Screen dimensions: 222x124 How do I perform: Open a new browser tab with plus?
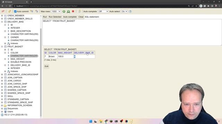pos(31,2)
